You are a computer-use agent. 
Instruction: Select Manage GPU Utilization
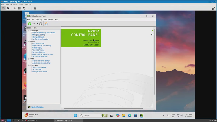(x=40, y=72)
